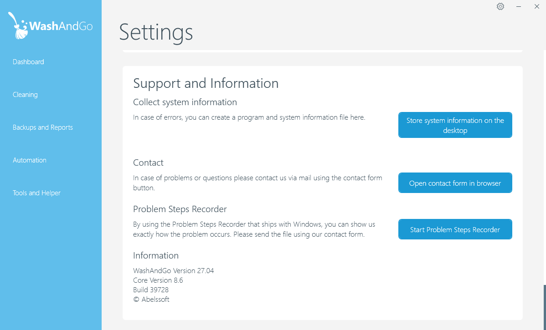
Task: Click the Support and Information heading
Action: [x=206, y=83]
